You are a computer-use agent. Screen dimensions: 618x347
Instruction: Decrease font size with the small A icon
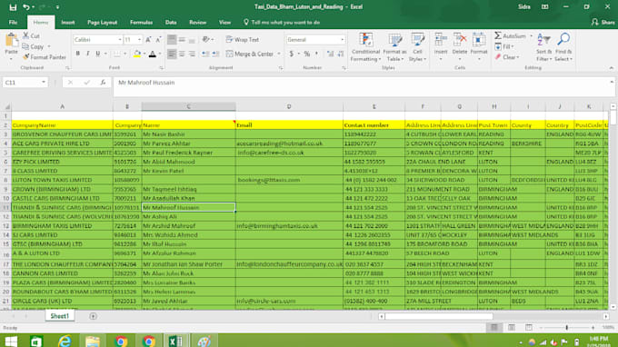158,40
